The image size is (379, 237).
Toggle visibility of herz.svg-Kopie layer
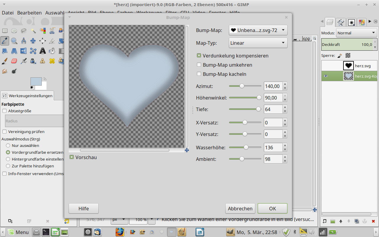[326, 76]
